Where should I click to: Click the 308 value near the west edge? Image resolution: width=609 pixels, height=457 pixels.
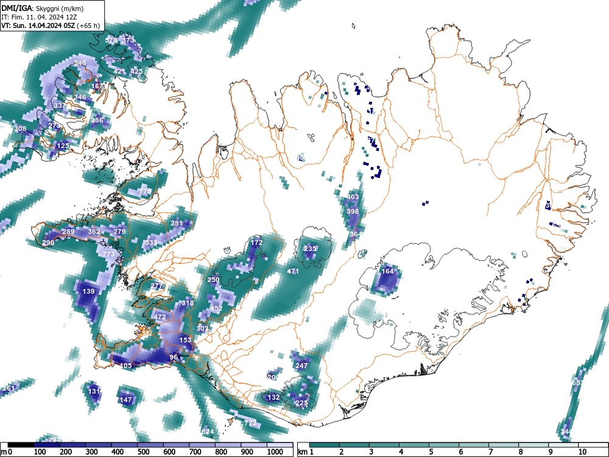coord(20,129)
